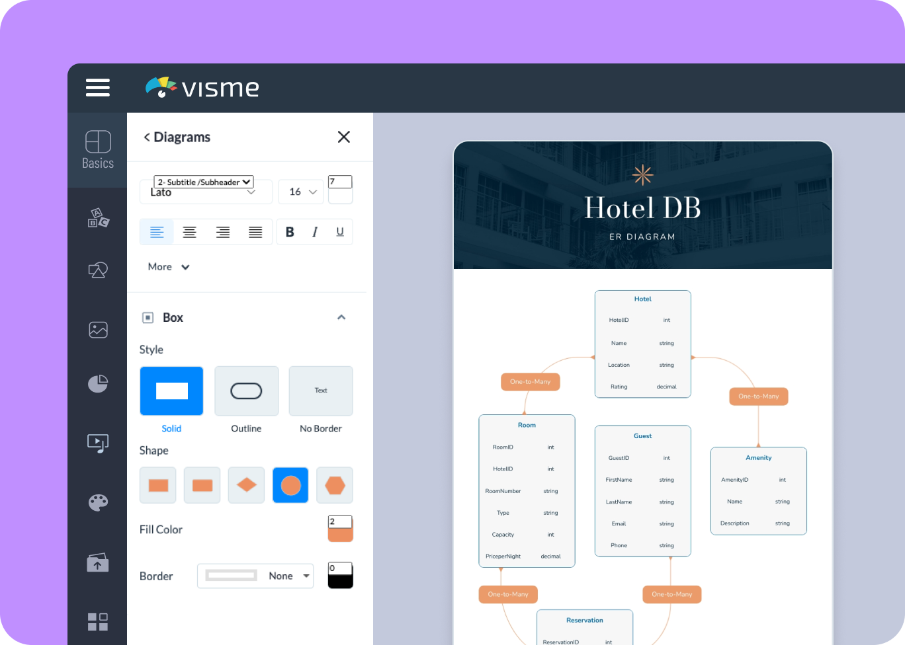
Task: Close the Diagrams panel
Action: [x=344, y=137]
